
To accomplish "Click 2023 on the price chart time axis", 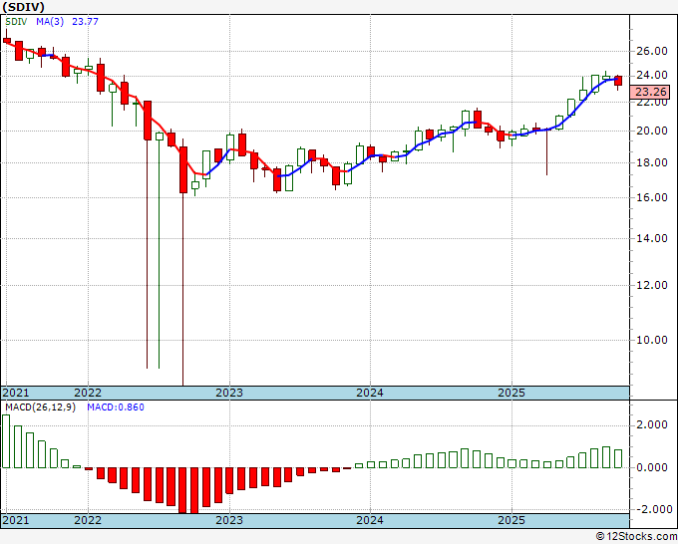I will pyautogui.click(x=229, y=393).
